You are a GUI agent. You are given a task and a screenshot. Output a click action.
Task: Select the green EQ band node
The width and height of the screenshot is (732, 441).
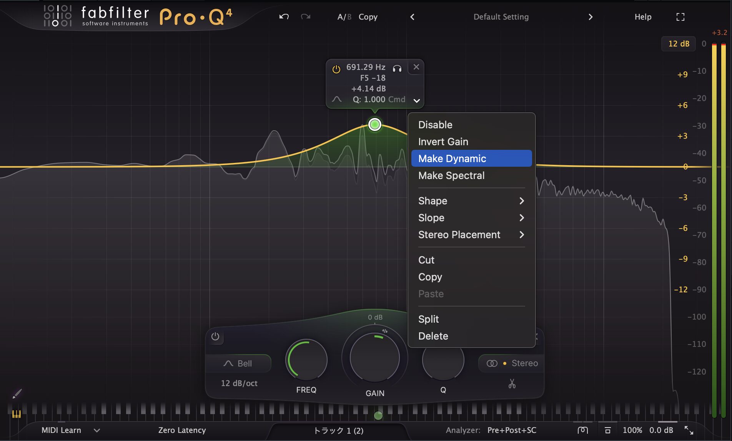(374, 124)
